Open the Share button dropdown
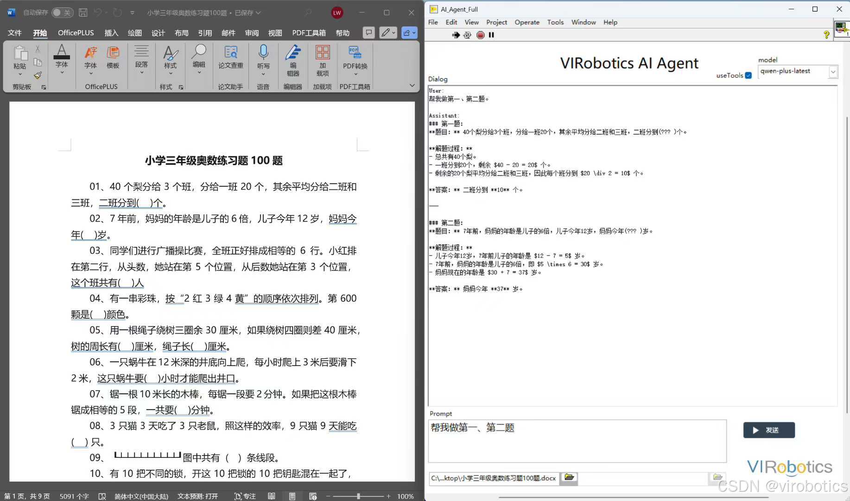The image size is (850, 501). point(409,32)
